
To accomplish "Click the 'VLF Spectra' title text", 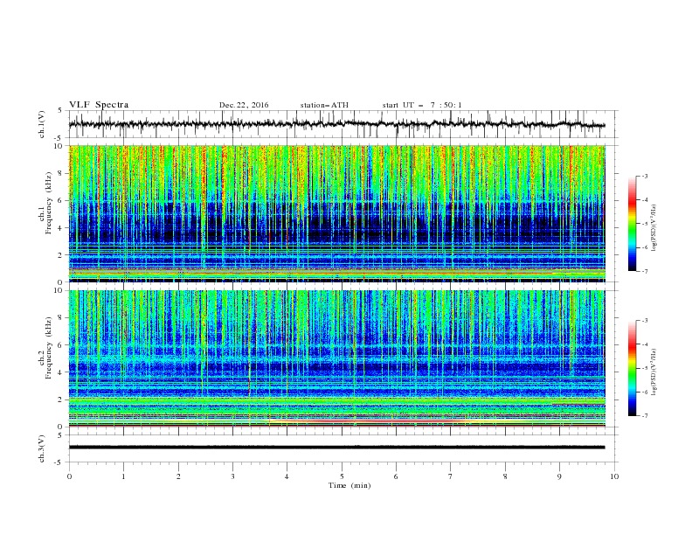I will [x=99, y=105].
